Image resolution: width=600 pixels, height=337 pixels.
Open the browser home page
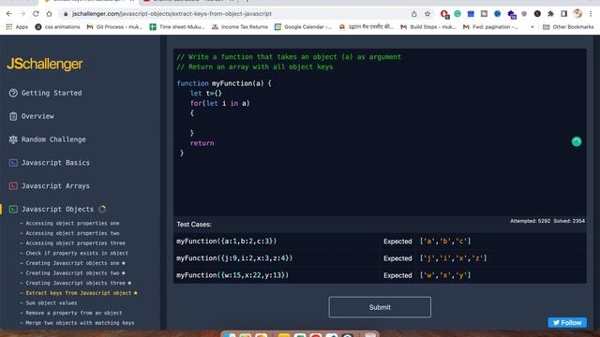tap(49, 14)
